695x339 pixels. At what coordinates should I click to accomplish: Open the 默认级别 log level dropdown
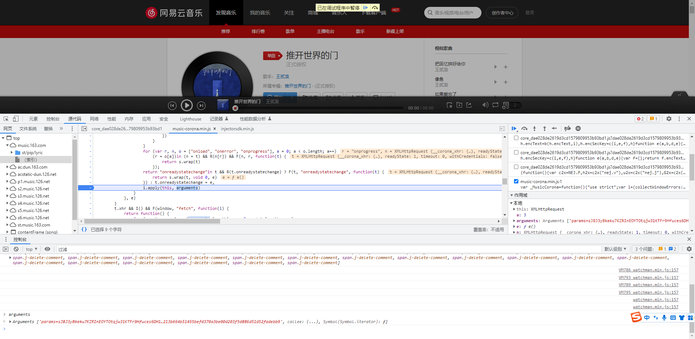[615, 249]
